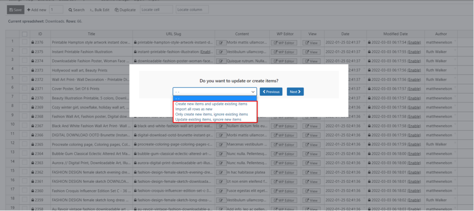Click the content edit icon for 'Morbi mattis ullamcor...' in row 1

(x=221, y=43)
